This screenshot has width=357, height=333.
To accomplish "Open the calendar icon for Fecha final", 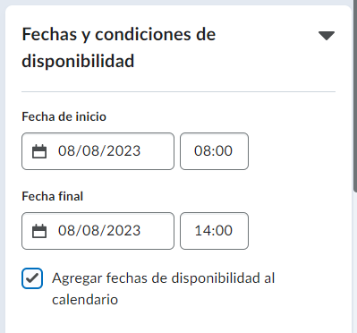I will click(x=39, y=231).
